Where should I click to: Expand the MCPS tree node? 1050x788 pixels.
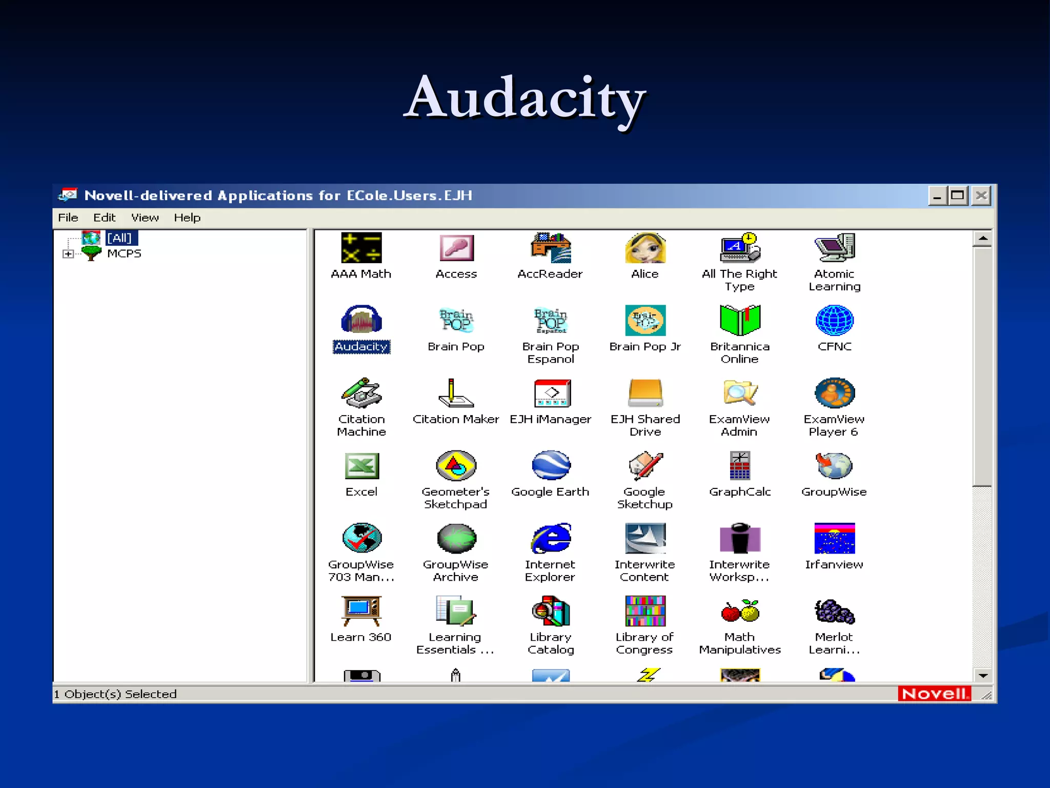coord(68,254)
